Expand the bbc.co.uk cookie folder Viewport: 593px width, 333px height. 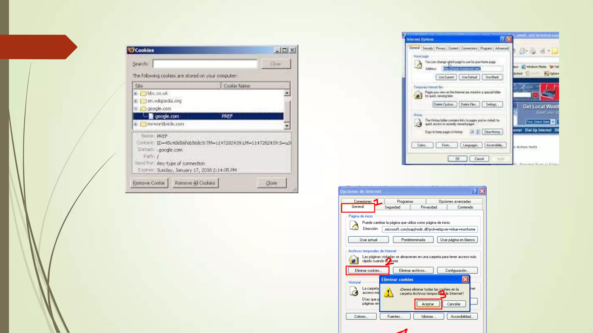point(136,93)
